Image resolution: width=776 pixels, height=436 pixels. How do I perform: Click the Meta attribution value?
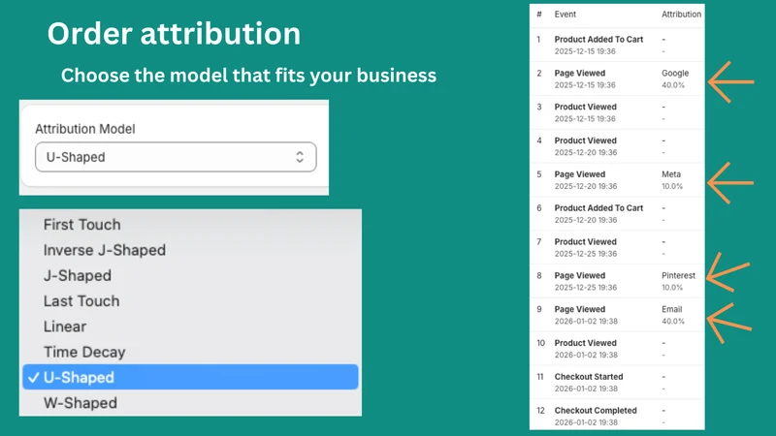click(x=671, y=174)
